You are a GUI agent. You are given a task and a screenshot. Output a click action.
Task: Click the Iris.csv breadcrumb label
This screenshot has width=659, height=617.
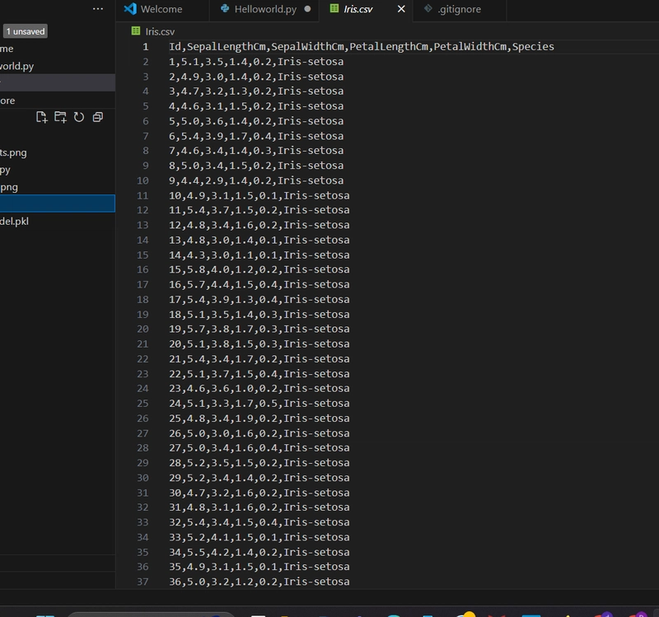tap(160, 31)
